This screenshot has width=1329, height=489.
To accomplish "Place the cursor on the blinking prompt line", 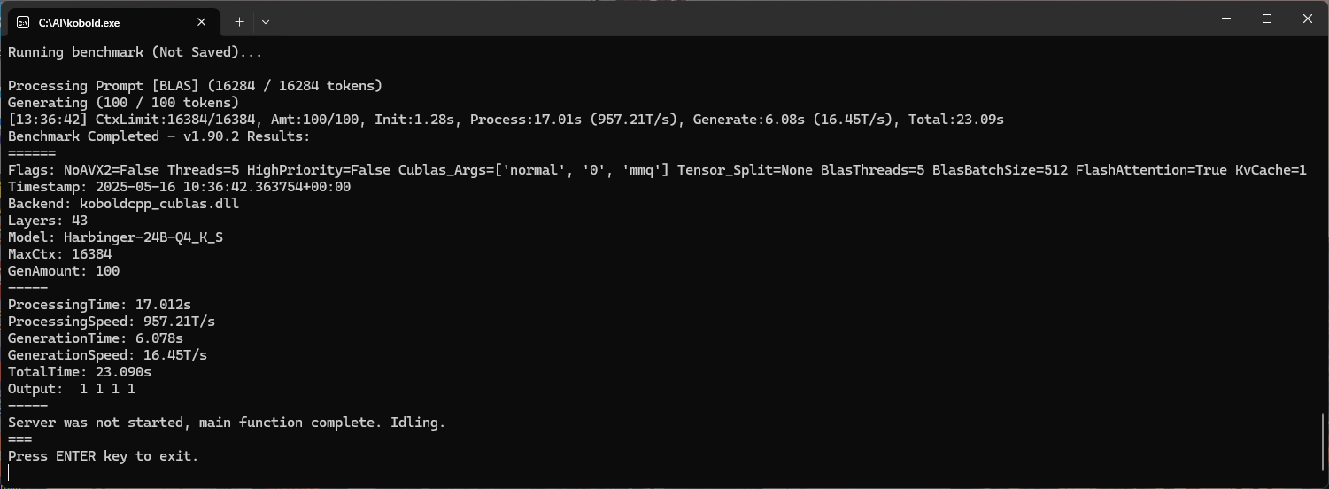I will (10, 473).
